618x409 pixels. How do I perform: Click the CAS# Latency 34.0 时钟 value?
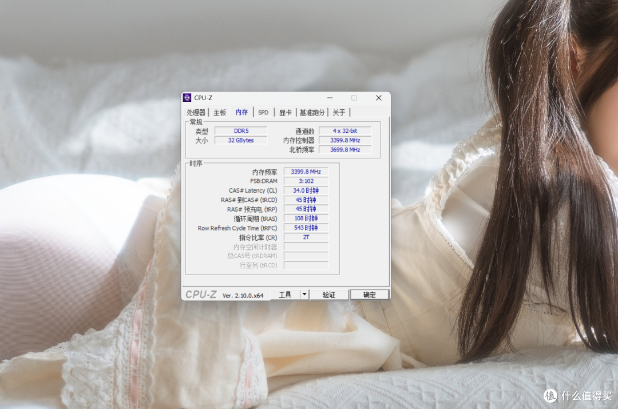(x=306, y=190)
